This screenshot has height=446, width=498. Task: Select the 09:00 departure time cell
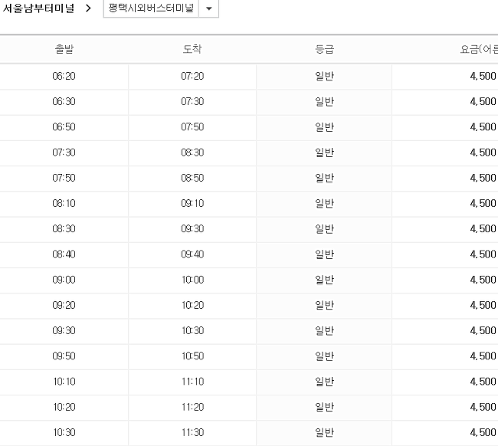[64, 280]
